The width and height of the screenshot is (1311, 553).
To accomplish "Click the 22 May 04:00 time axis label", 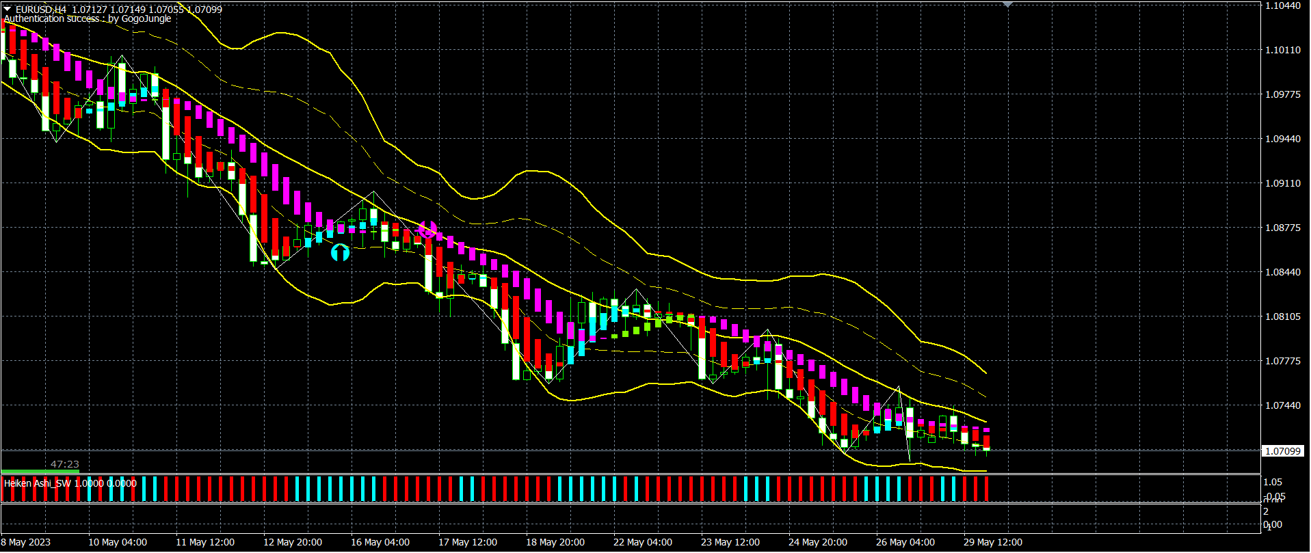I will coord(643,542).
